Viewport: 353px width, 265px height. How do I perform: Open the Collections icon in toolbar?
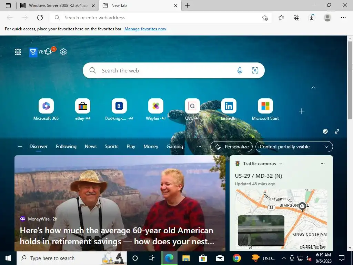point(296,18)
